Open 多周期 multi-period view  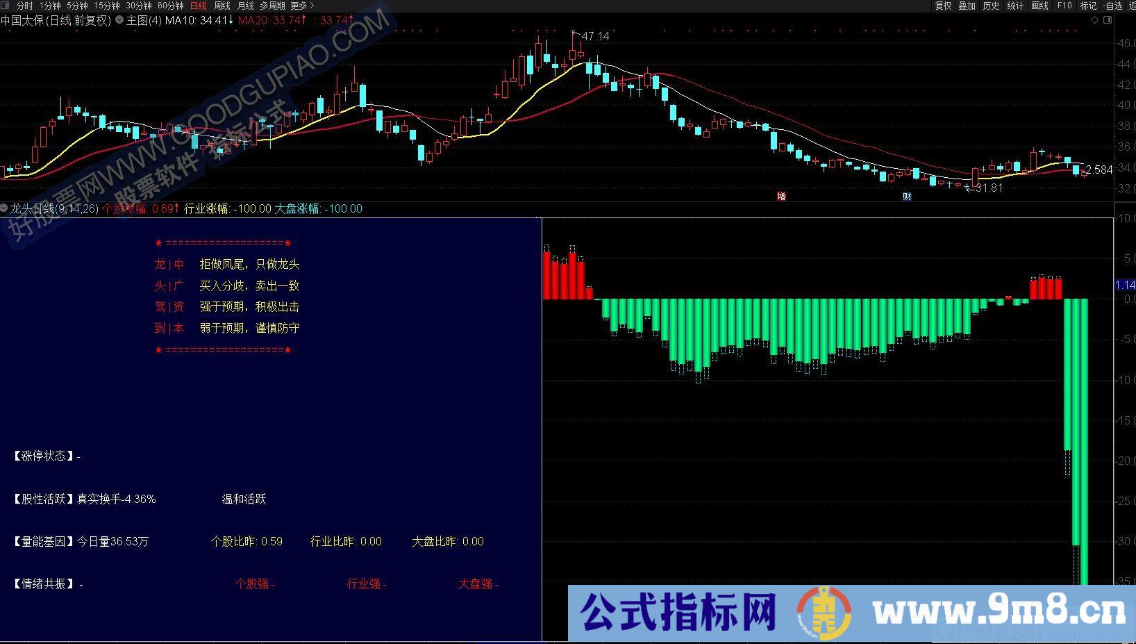click(273, 6)
